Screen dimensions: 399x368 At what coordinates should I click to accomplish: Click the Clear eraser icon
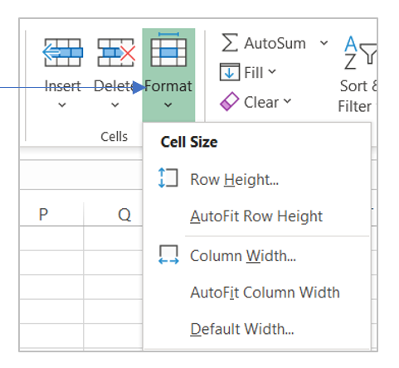click(x=229, y=101)
